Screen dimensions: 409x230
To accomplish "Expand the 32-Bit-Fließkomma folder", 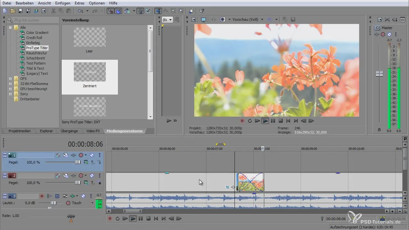I will click(x=11, y=84).
